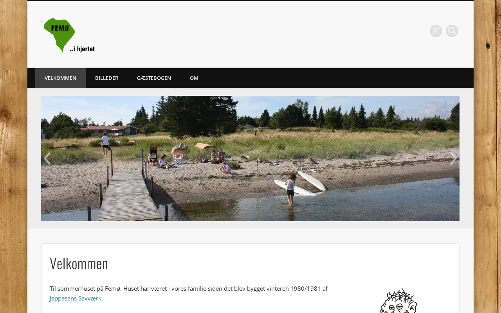Show the previous slider image
The width and height of the screenshot is (501, 313).
pyautogui.click(x=47, y=158)
